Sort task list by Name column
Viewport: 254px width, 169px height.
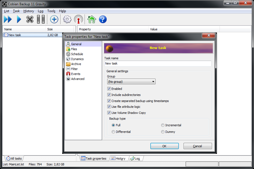pyautogui.click(x=24, y=29)
